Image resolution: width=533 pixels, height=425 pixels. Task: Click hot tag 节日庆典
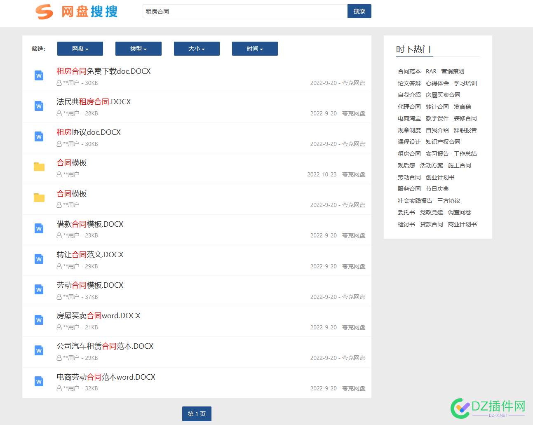click(437, 189)
